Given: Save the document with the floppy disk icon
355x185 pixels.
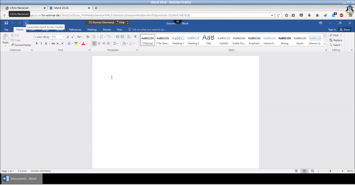Looking at the screenshot, I should [x=6, y=23].
